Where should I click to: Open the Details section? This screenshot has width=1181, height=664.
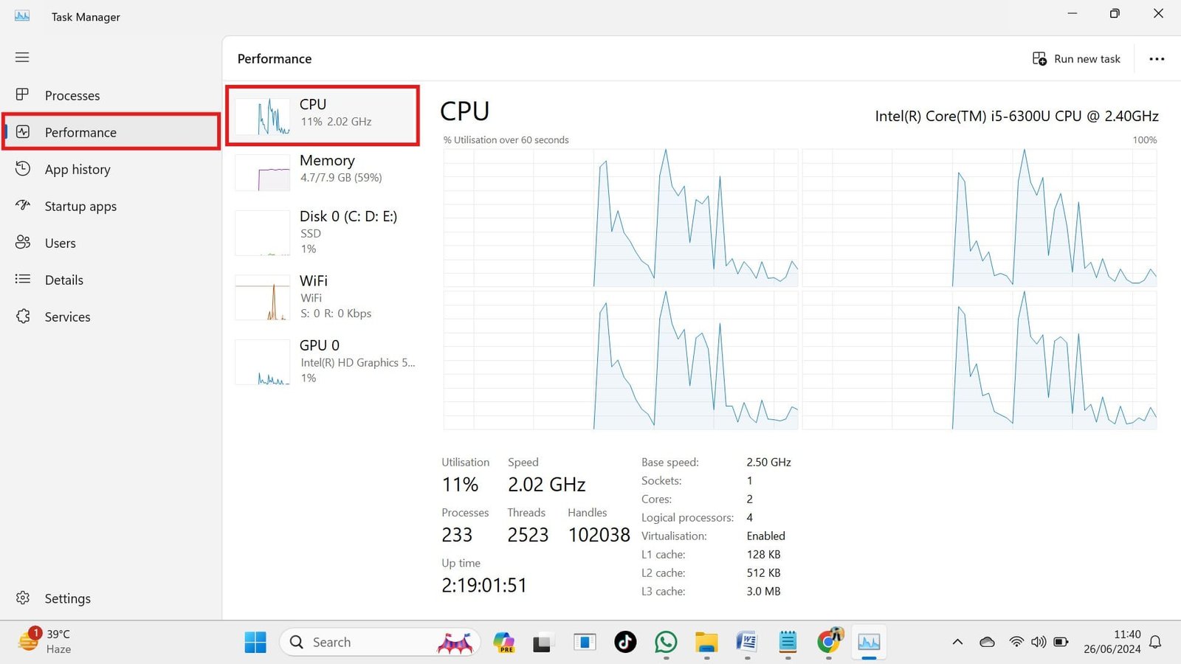[x=63, y=280]
